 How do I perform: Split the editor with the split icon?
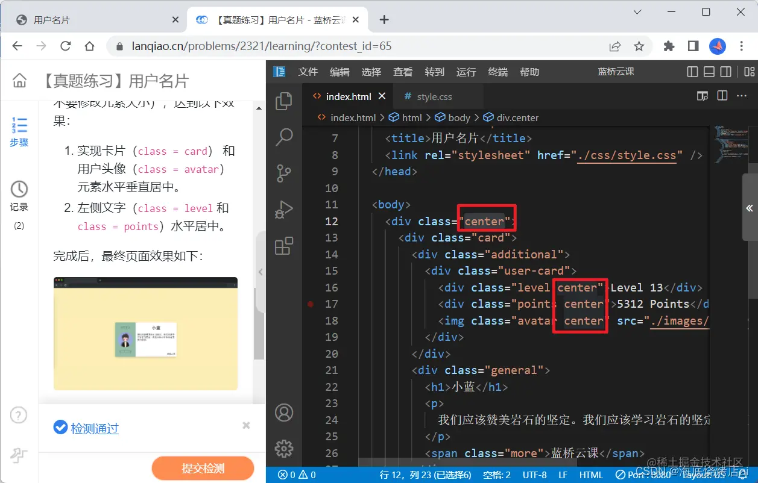click(722, 95)
